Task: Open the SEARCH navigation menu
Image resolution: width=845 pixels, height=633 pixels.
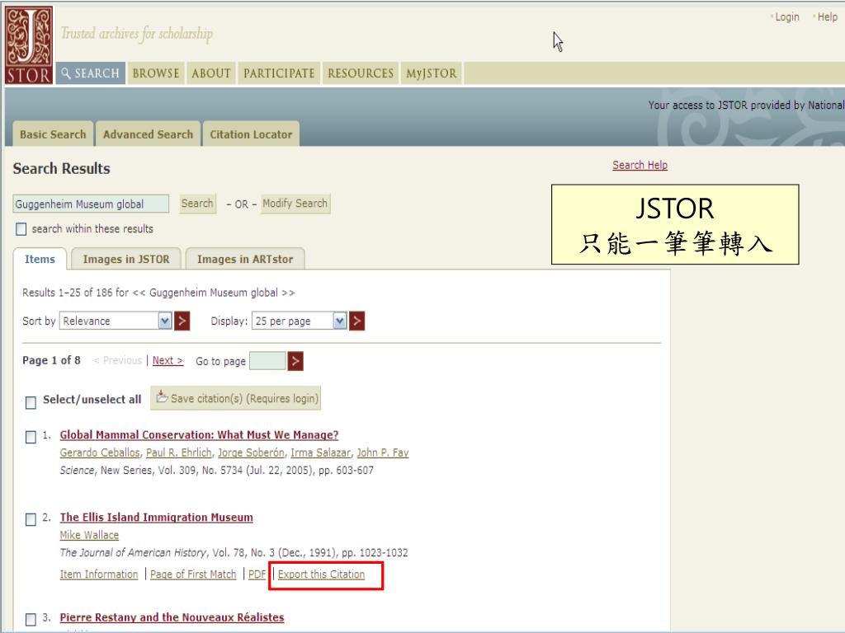Action: click(91, 73)
